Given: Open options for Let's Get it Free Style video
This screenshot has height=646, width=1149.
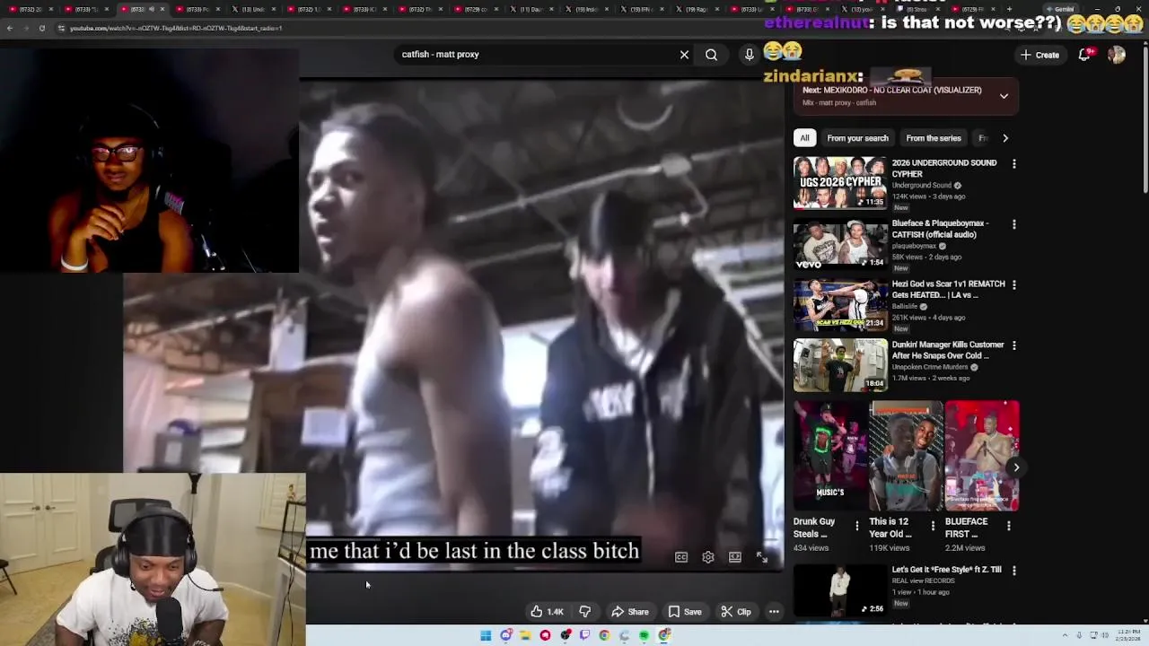Looking at the screenshot, I should (1014, 571).
